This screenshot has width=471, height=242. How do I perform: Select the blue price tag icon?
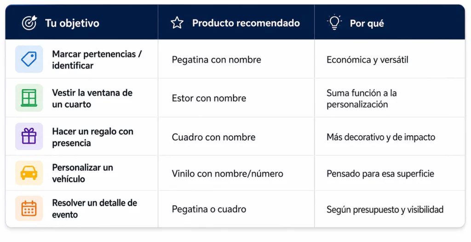29,59
